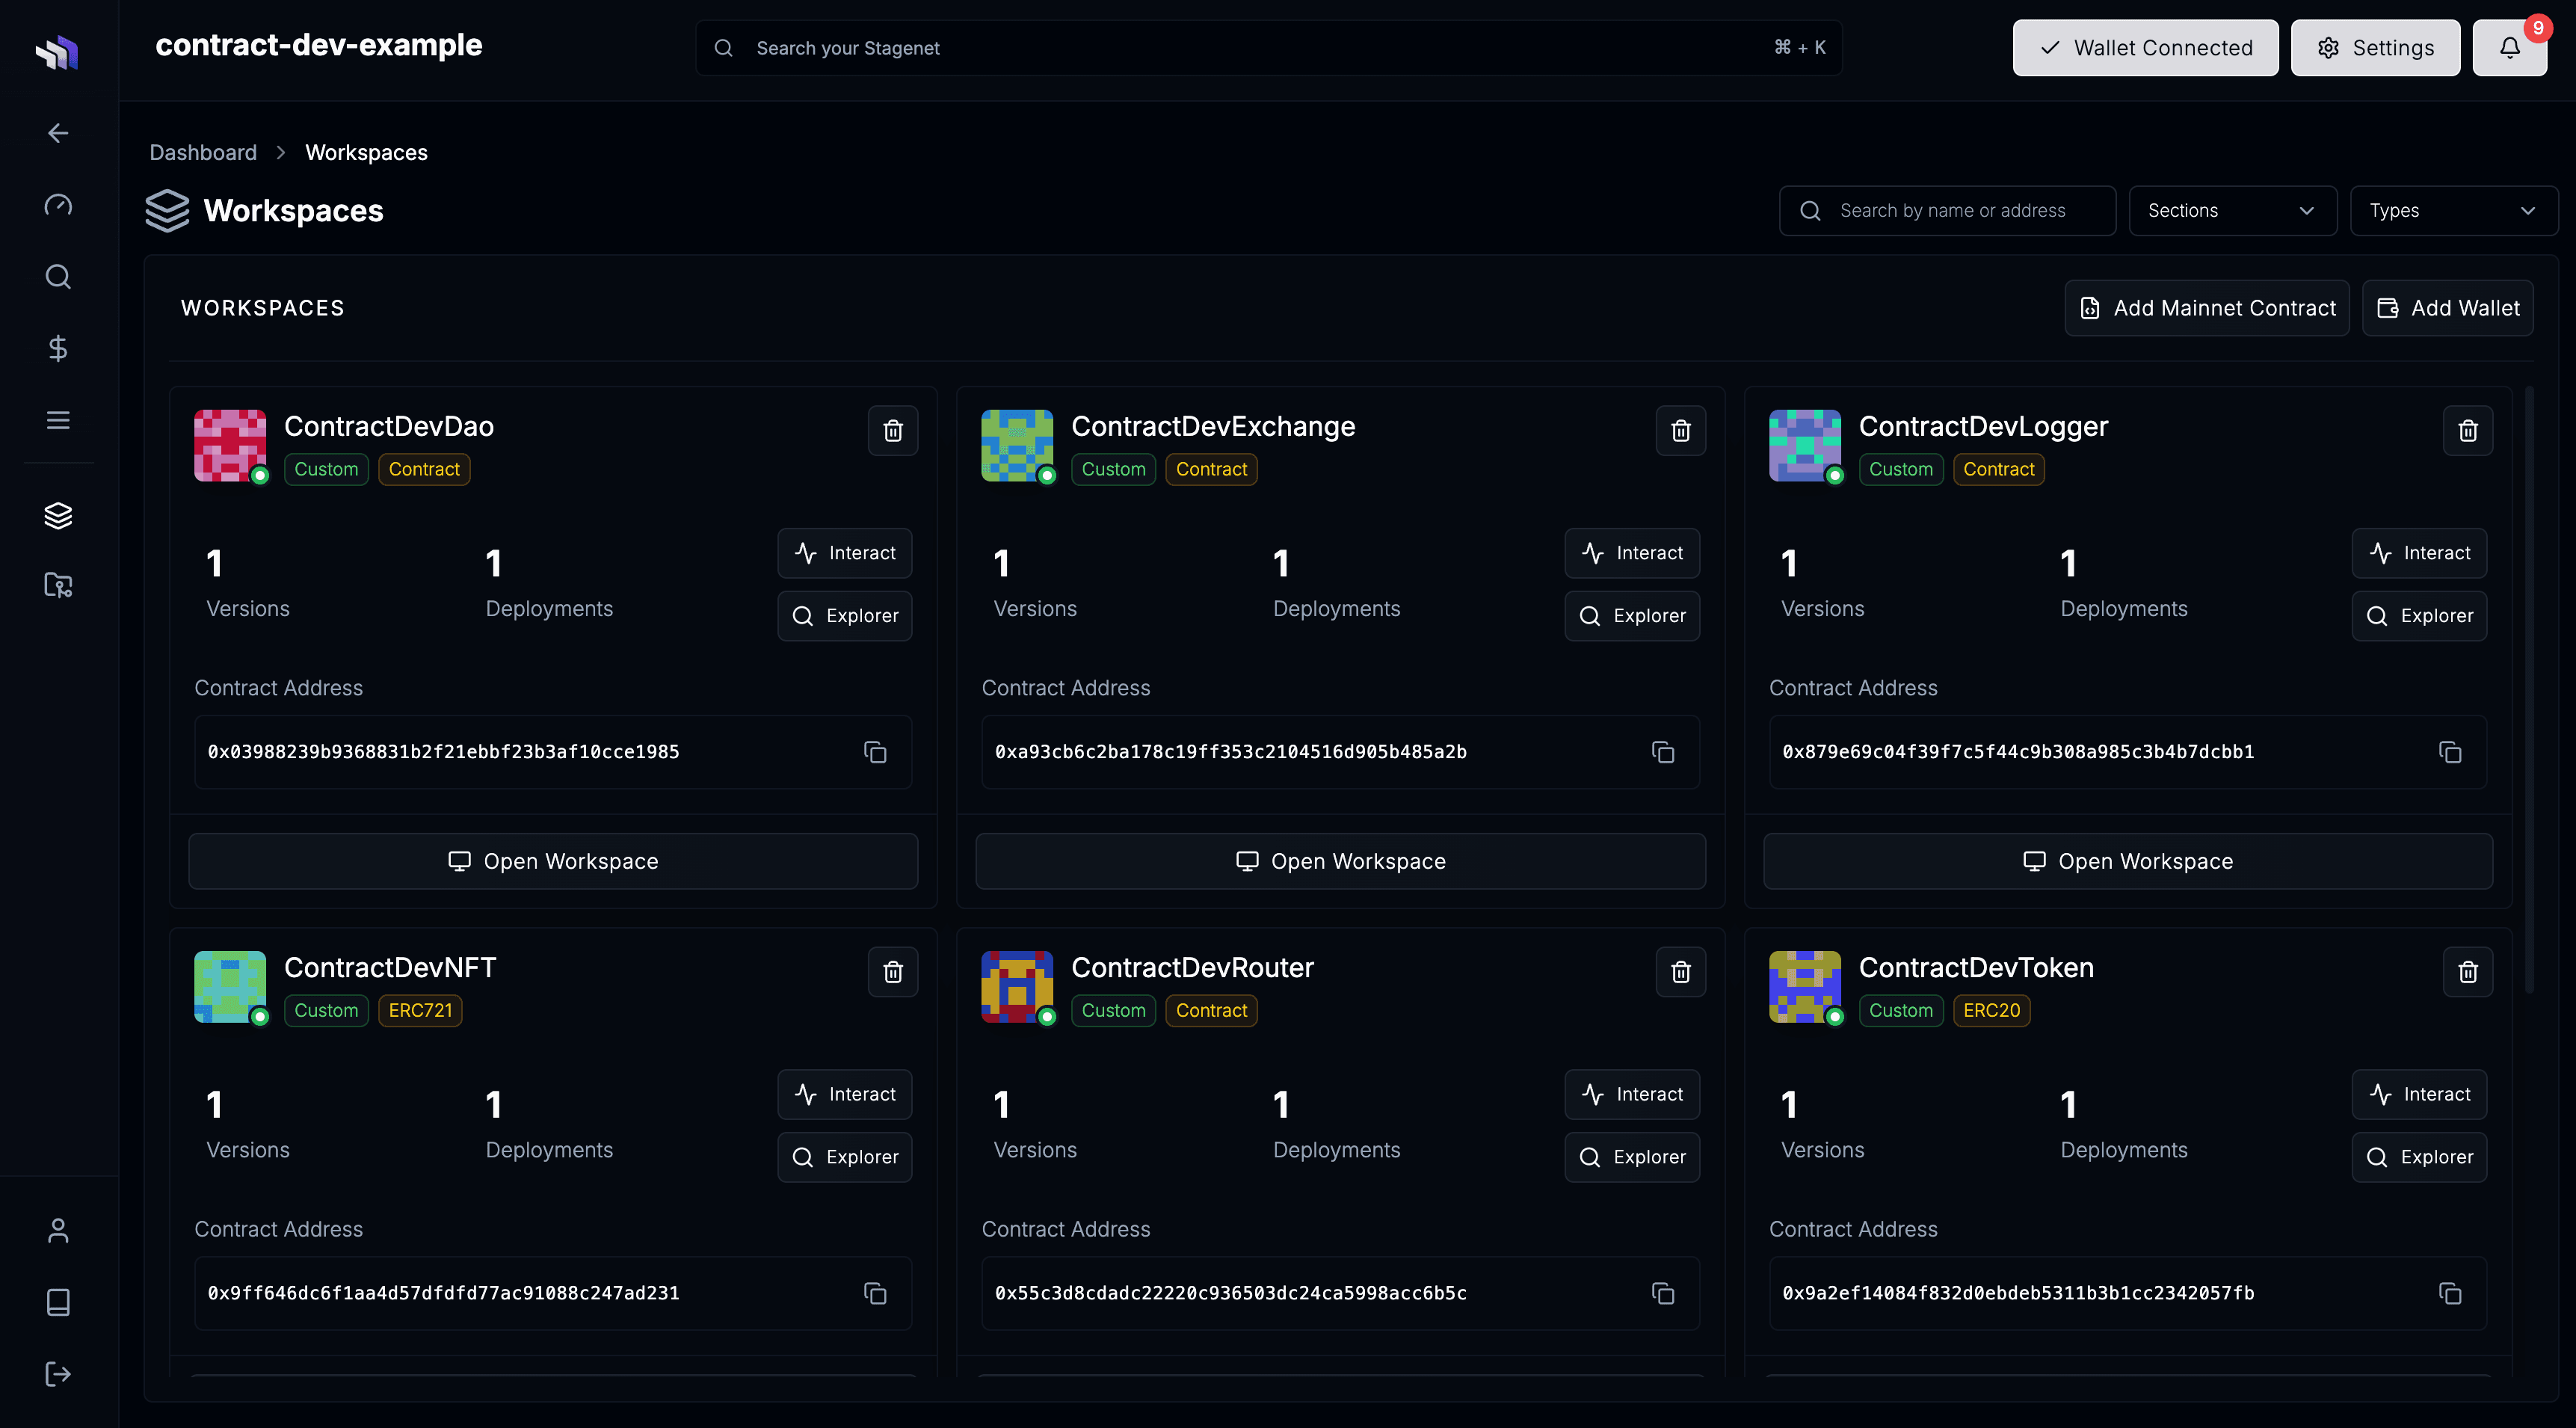
Task: Go to Dashboard in the breadcrumb
Action: pos(203,152)
